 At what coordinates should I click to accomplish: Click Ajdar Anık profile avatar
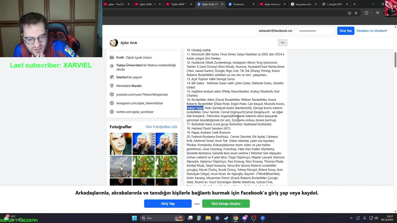pyautogui.click(x=114, y=43)
